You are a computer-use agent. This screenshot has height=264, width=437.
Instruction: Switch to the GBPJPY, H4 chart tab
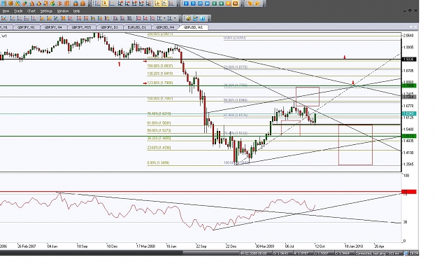pos(53,27)
